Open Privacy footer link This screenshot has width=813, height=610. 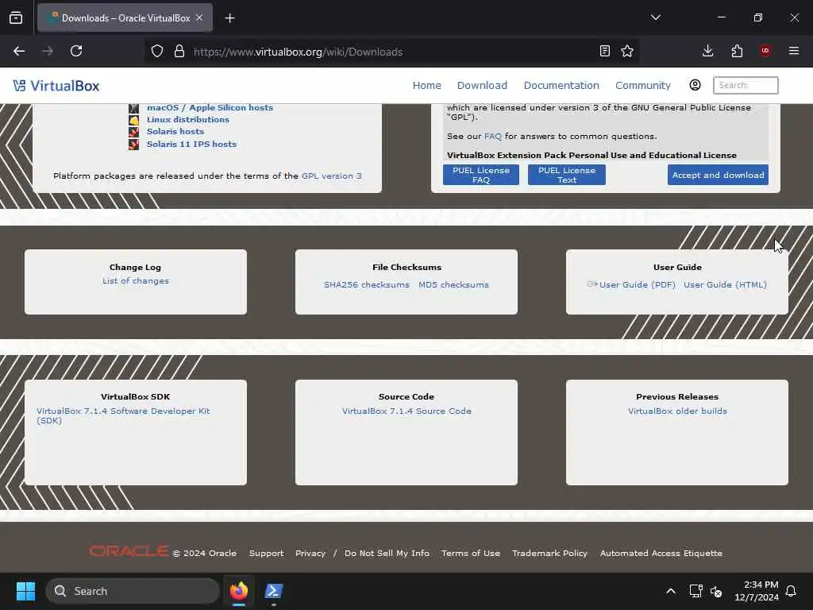coord(310,553)
